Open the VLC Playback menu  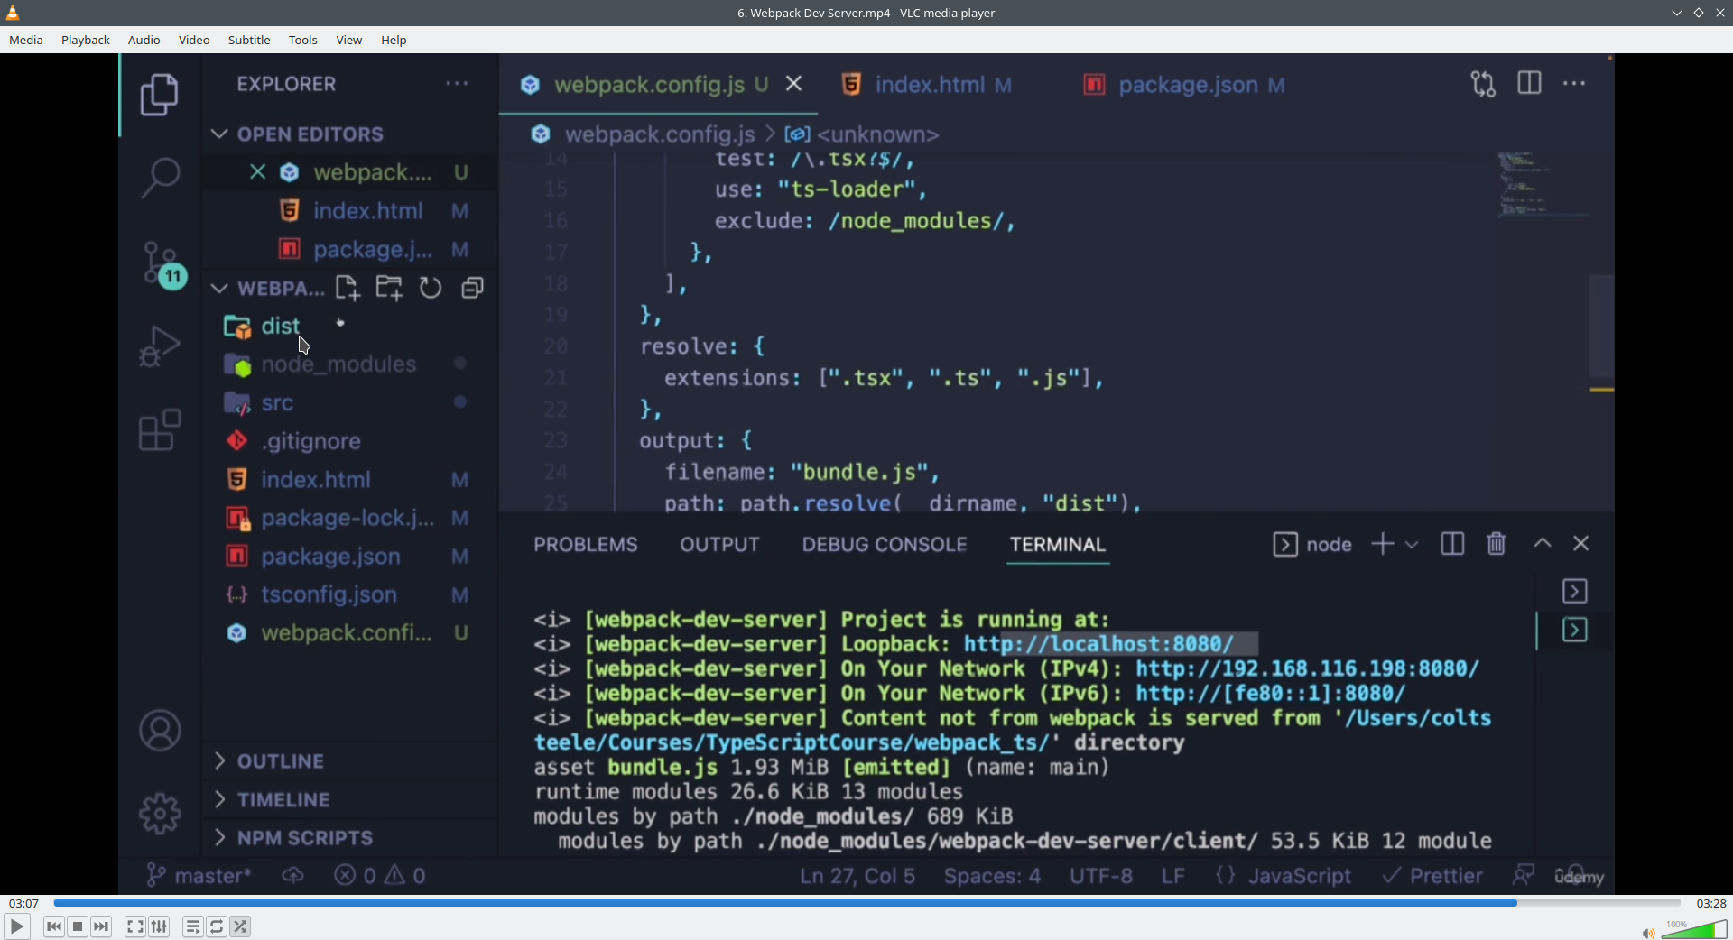[86, 40]
